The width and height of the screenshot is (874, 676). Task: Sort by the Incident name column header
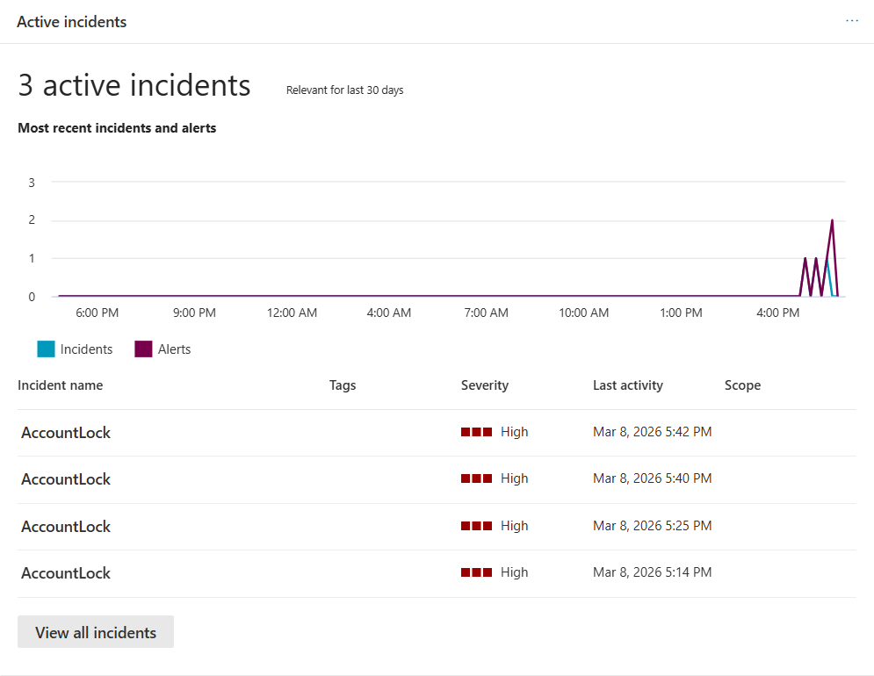[60, 385]
